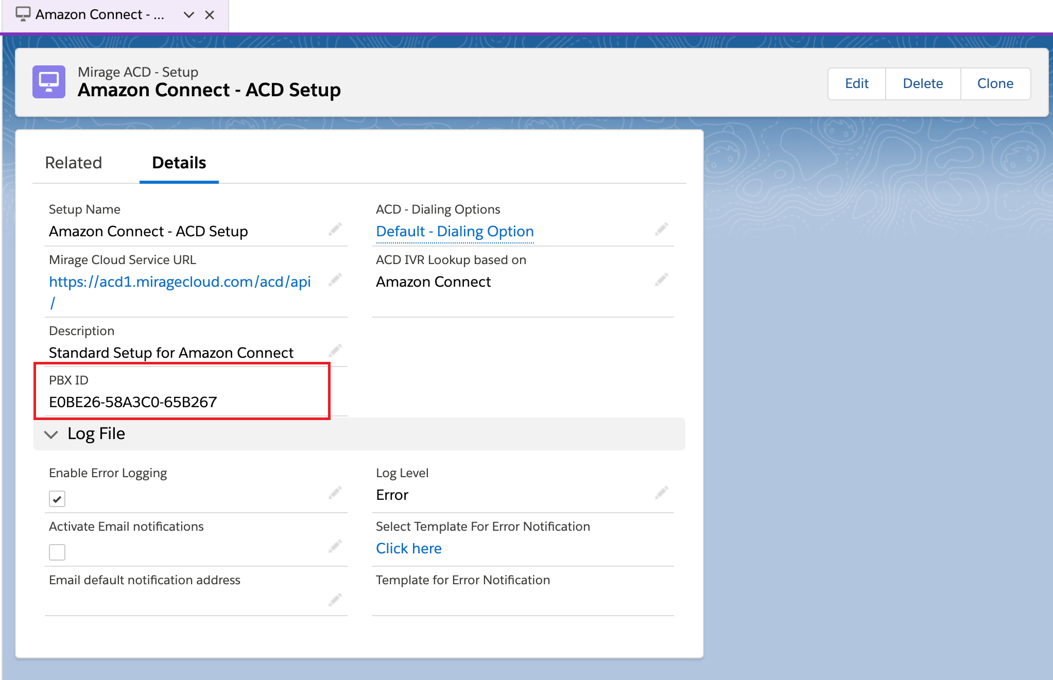Click the empty Template for Error Notification field
This screenshot has height=680, width=1053.
523,601
